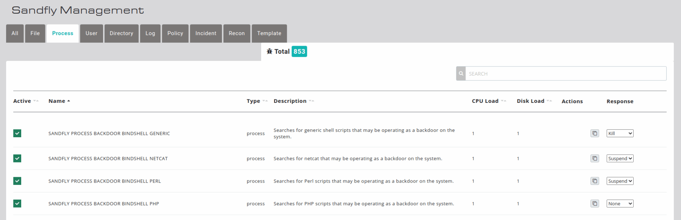Screen dimensions: 681x220
Task: Click SANDFLY PROCESS BACKDOOR BINDSHELL NETCAT name
Action: (108, 158)
